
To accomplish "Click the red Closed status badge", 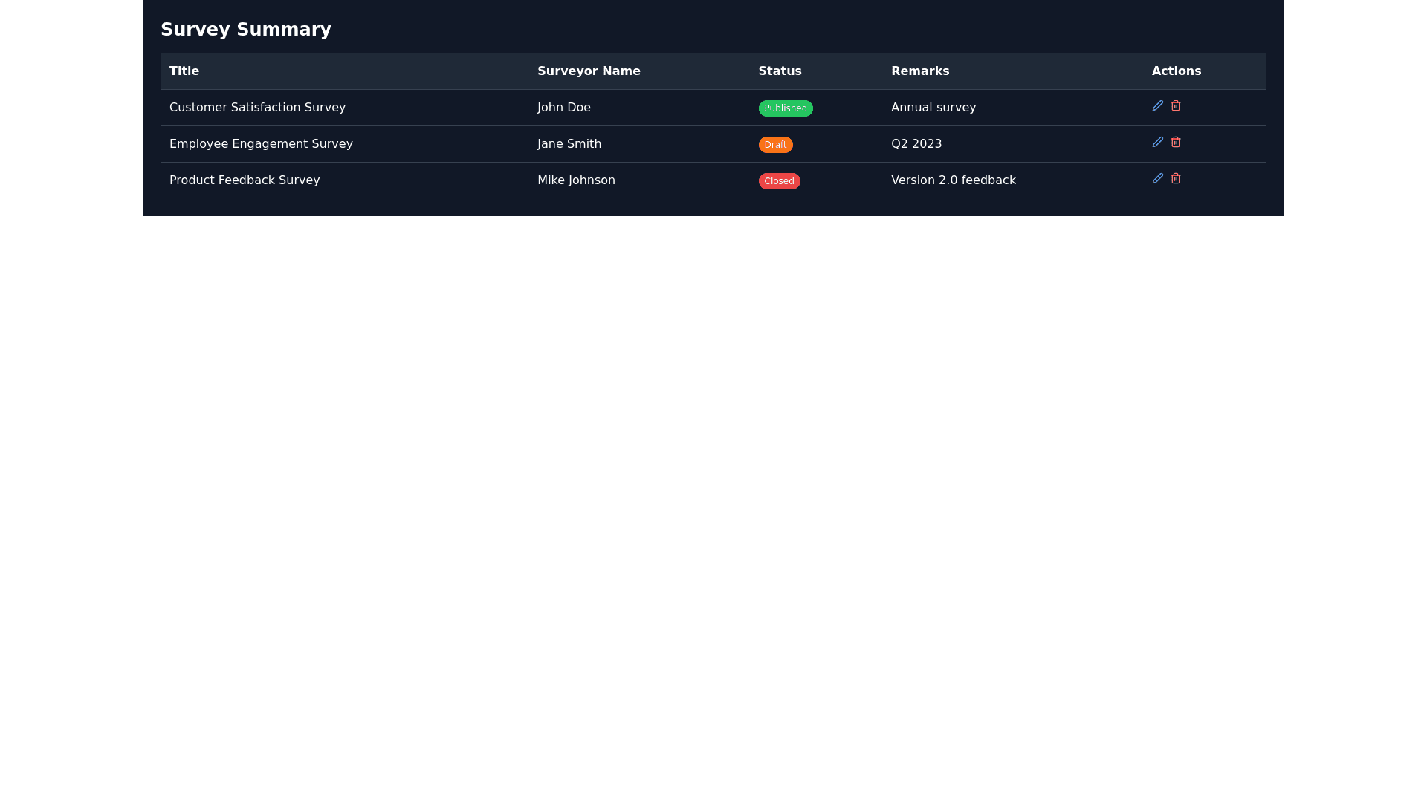I will click(779, 181).
